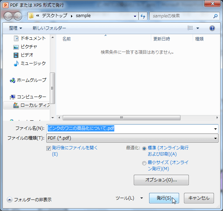Open the ファイル名 dropdown arrow
The width and height of the screenshot is (223, 211).
click(x=215, y=129)
